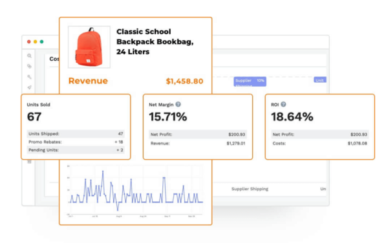Open the key-shaped icon in the sidebar
The height and width of the screenshot is (251, 388).
[29, 77]
